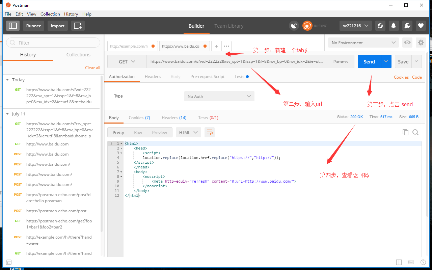This screenshot has height=270, width=432.
Task: Open history item https://postman-echo.com/post
Action: [x=56, y=211]
